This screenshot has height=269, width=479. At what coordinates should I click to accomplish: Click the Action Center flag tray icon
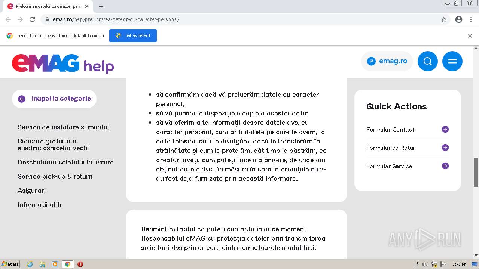pyautogui.click(x=443, y=264)
